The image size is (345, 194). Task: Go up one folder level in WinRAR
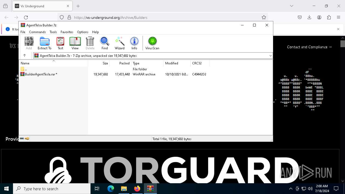(x=25, y=56)
